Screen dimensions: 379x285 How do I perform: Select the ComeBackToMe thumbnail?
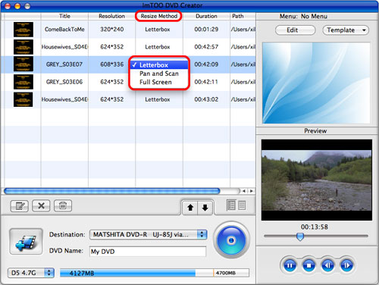[x=23, y=30]
